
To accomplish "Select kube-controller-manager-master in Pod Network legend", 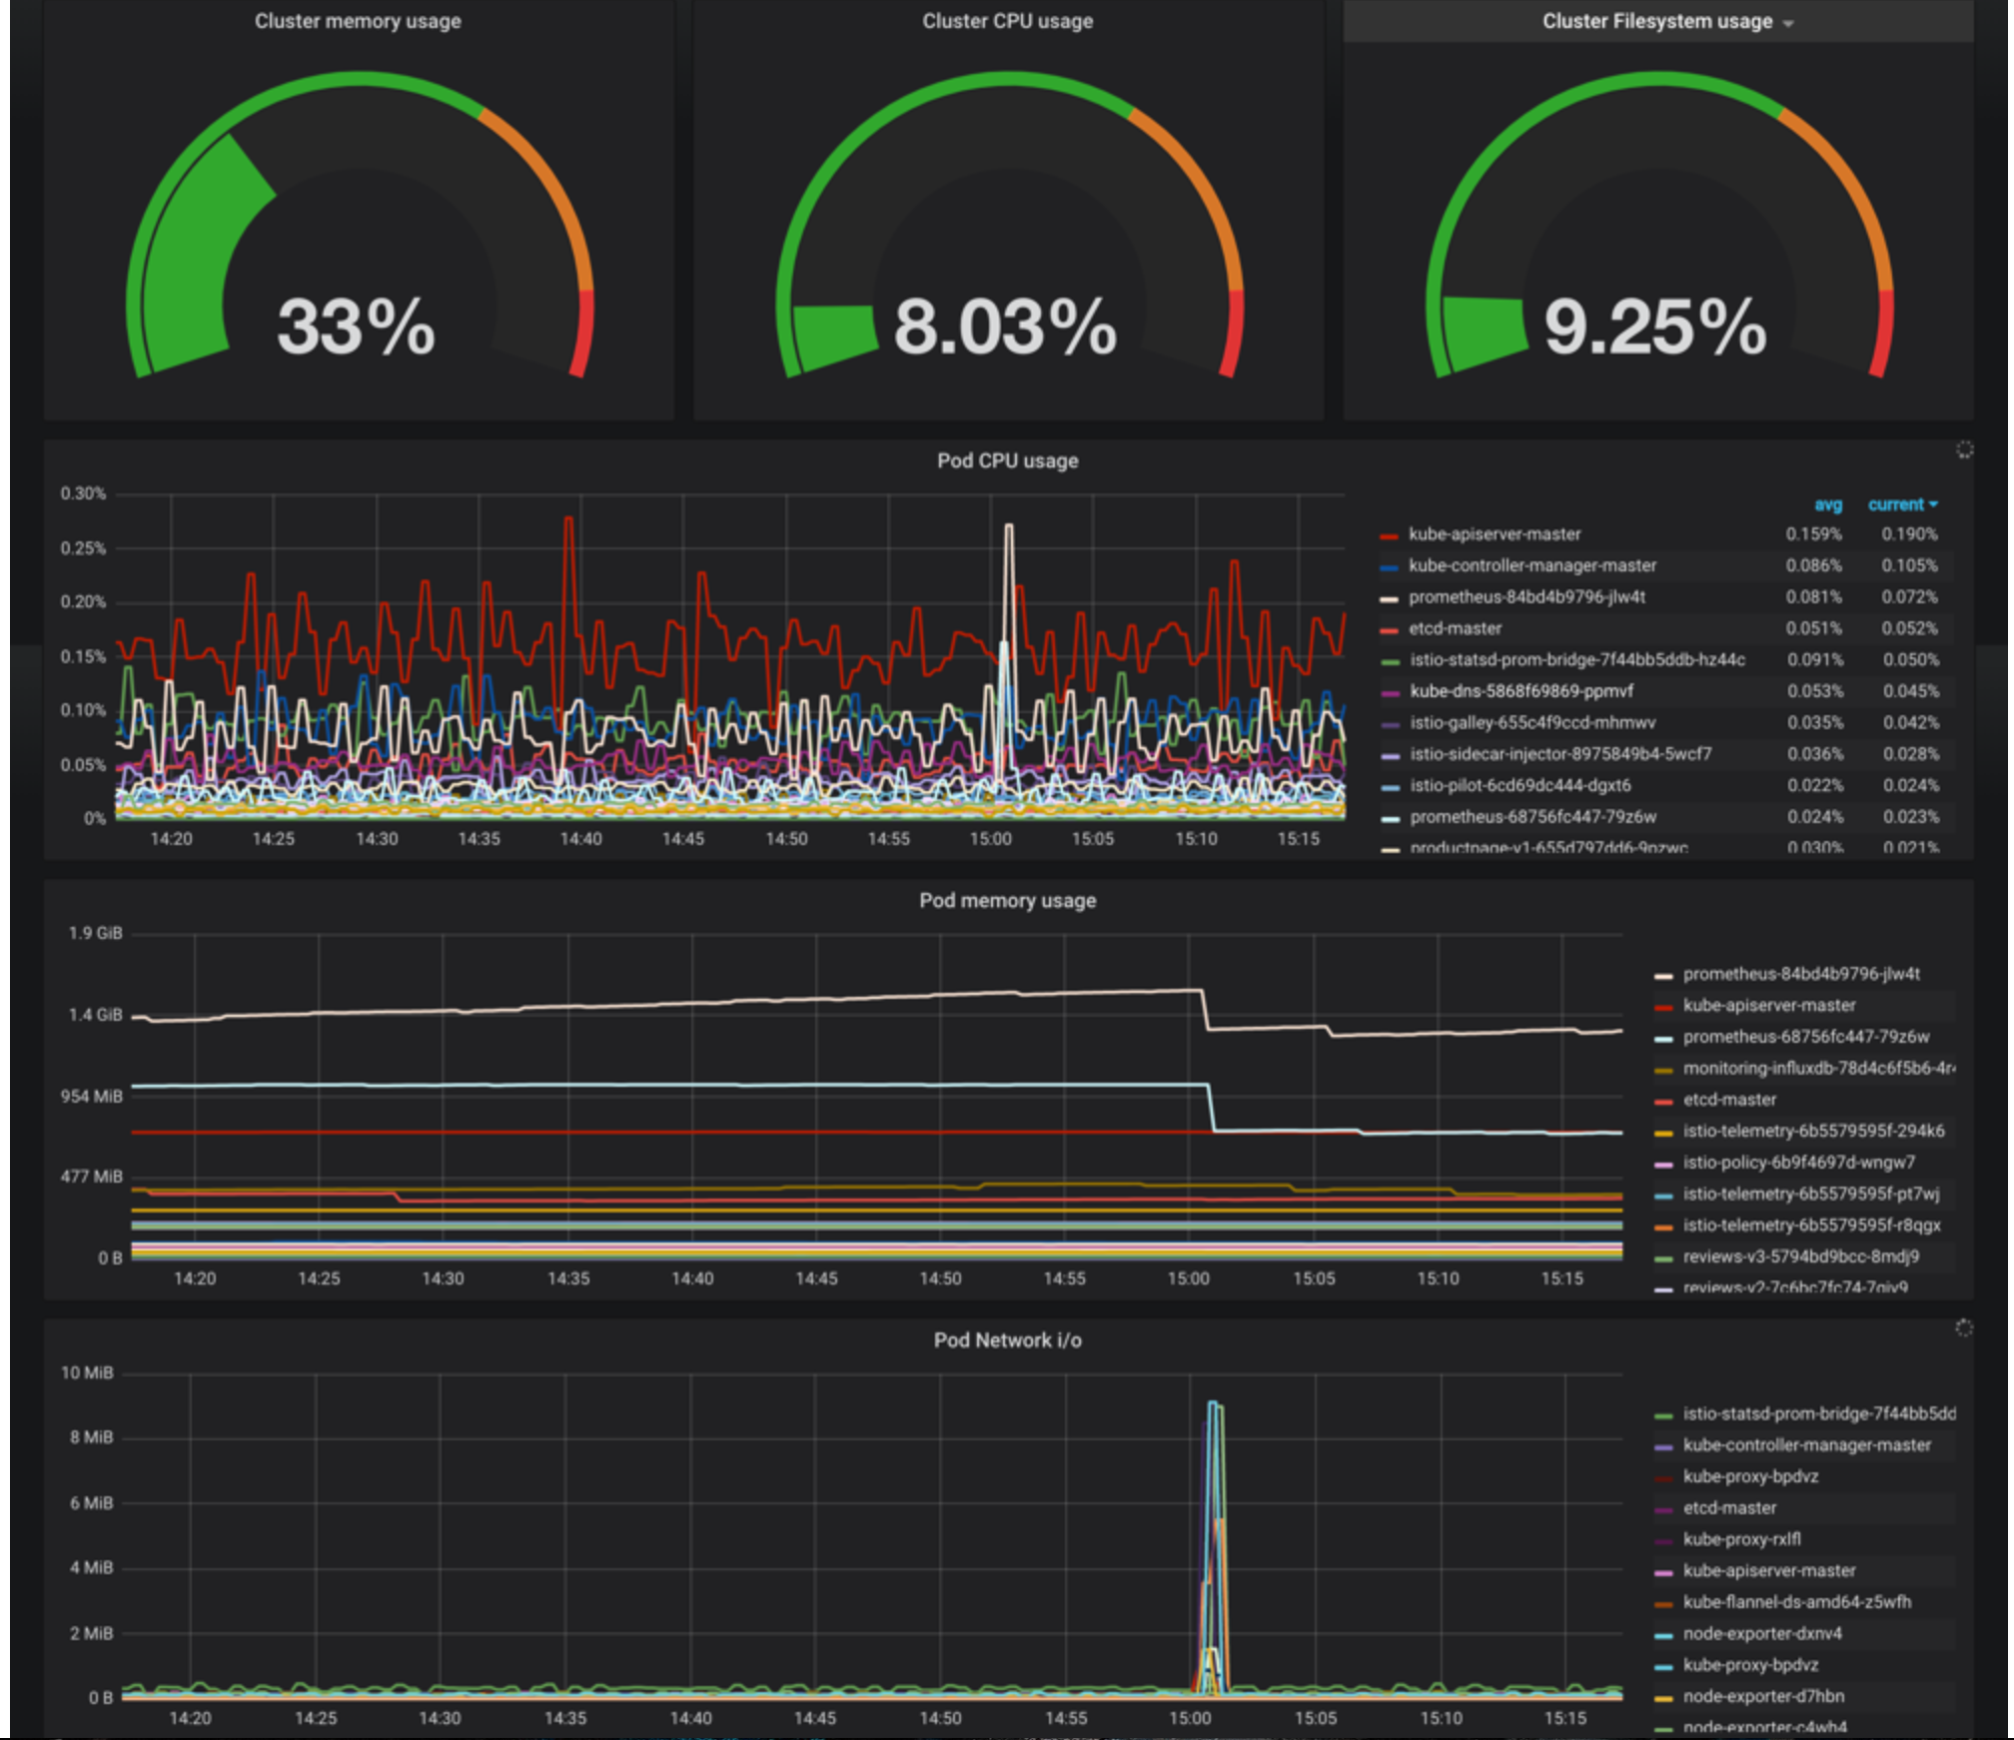I will (1807, 1445).
